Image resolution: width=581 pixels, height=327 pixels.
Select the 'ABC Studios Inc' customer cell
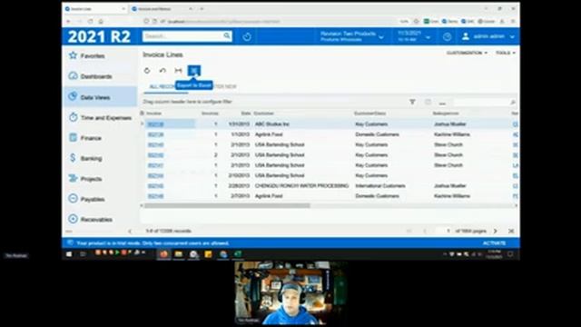click(272, 124)
